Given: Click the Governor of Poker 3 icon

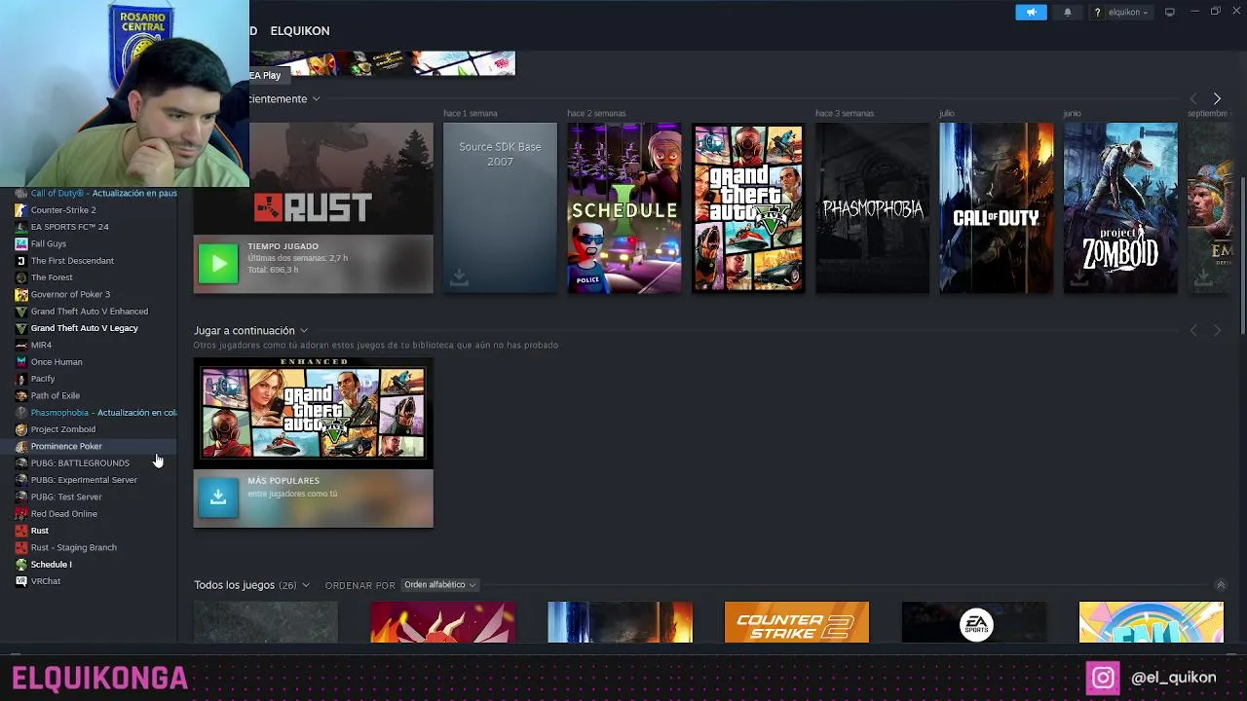Looking at the screenshot, I should pyautogui.click(x=21, y=294).
